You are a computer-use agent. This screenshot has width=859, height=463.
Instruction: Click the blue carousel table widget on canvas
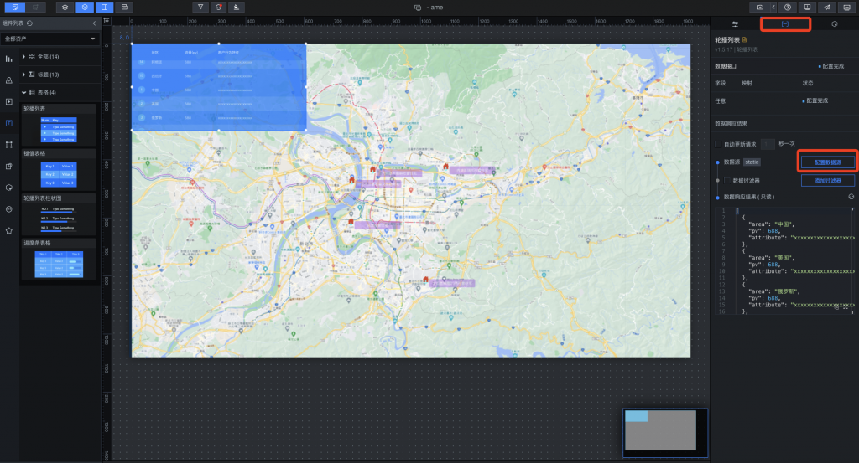tap(219, 87)
